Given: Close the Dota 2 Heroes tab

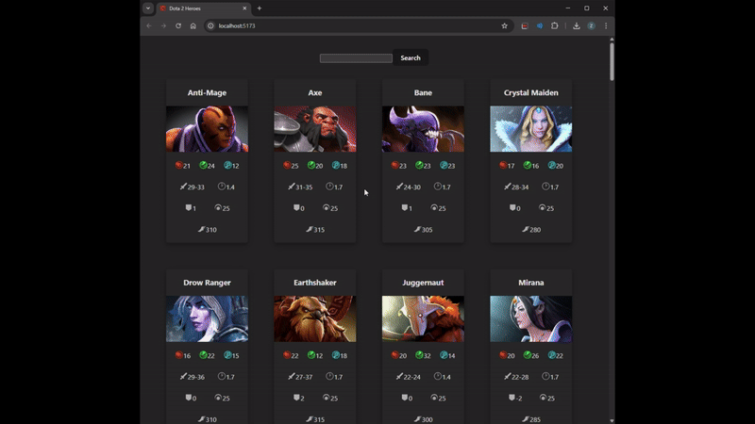Looking at the screenshot, I should pos(244,8).
